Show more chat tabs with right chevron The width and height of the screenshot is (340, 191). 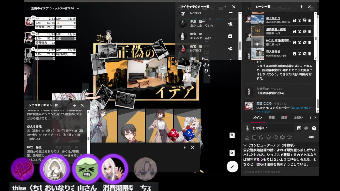click(315, 118)
